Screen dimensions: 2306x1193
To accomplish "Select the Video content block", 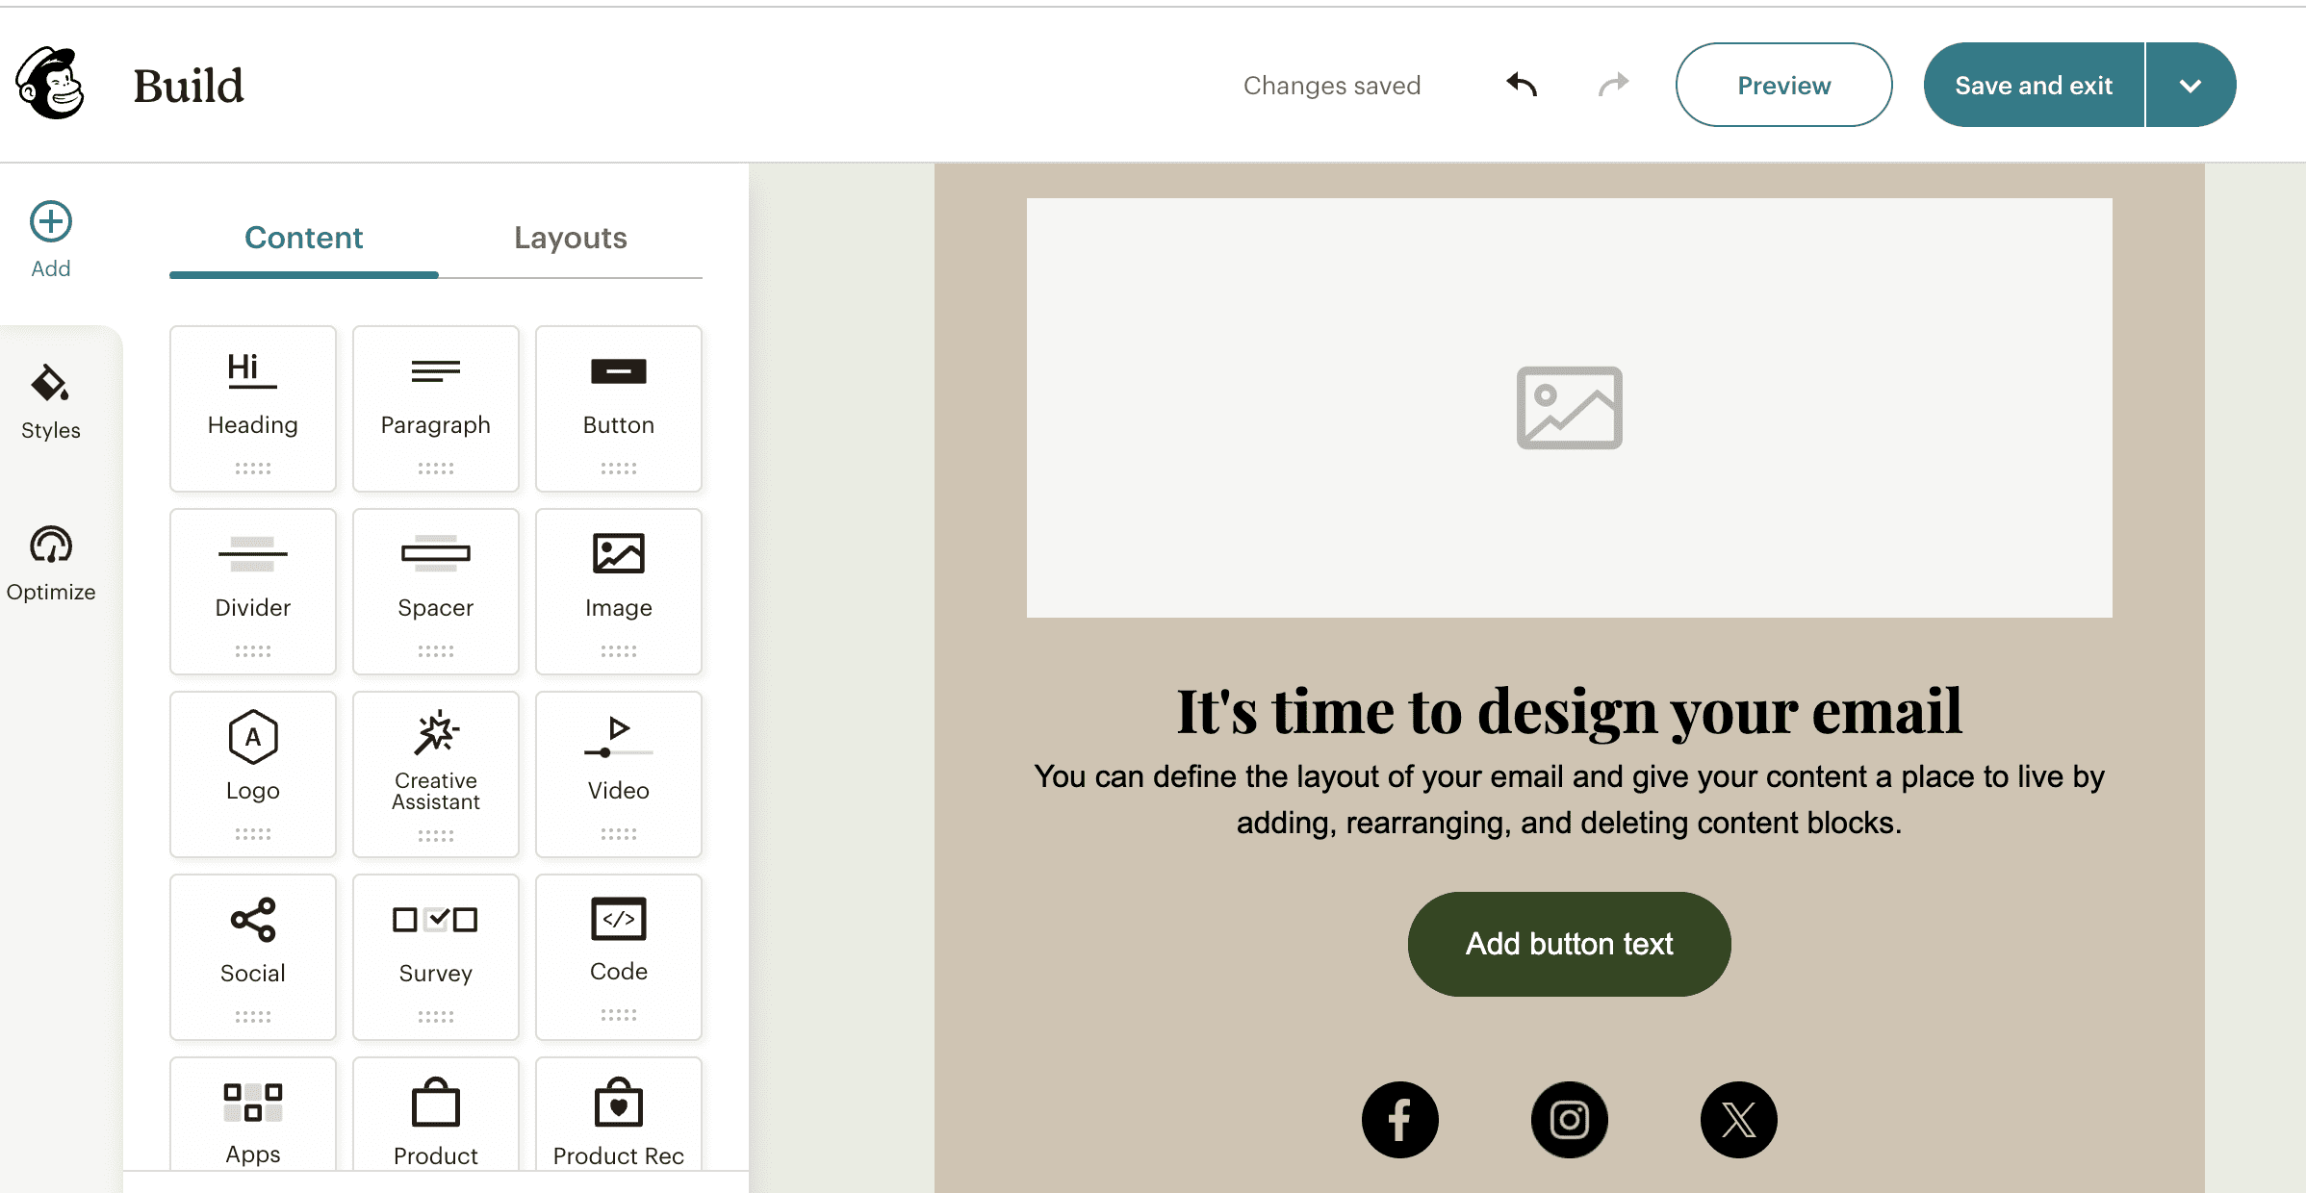I will pos(618,774).
